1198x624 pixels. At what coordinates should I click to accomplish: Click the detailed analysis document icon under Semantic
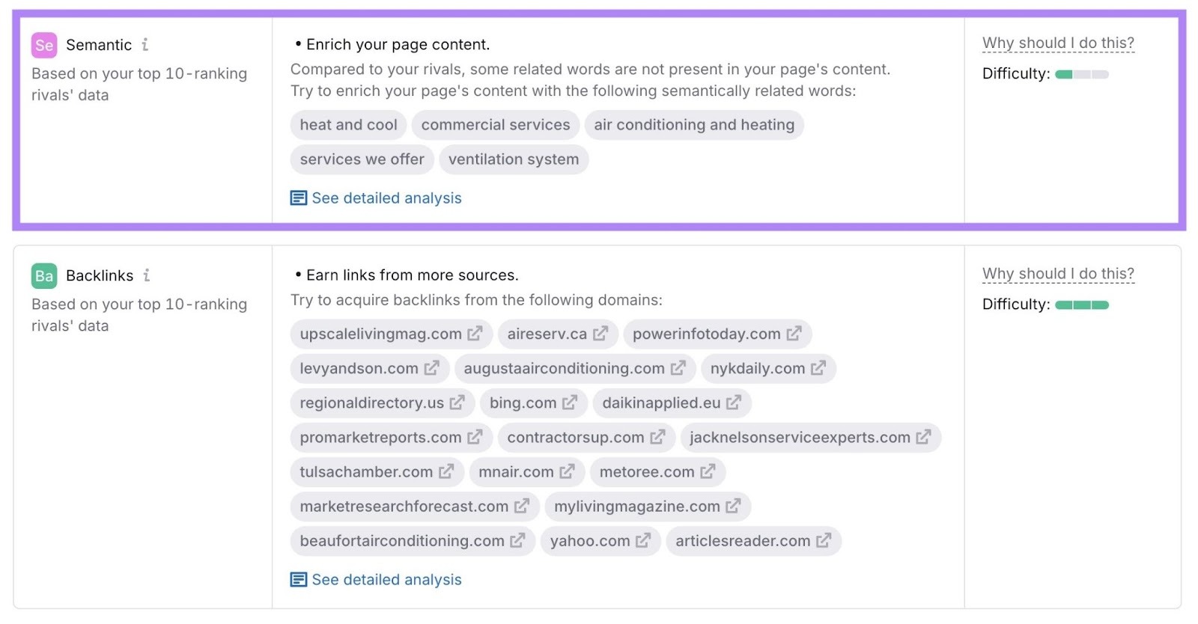297,198
